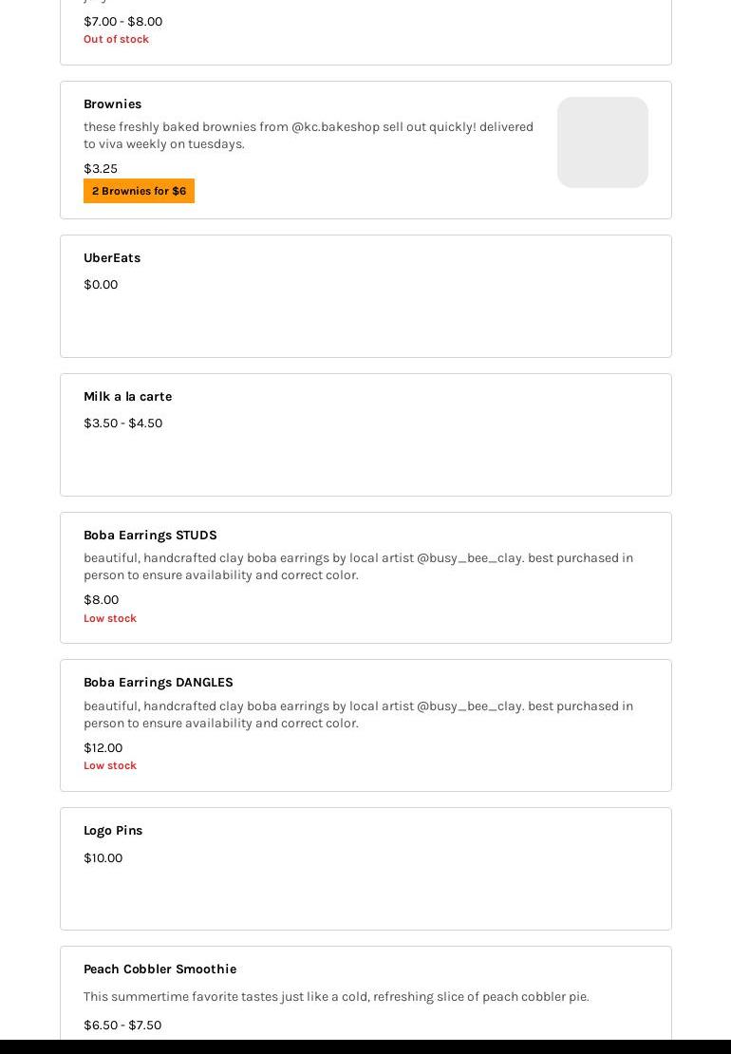Image resolution: width=731 pixels, height=1054 pixels.
Task: Open Boba Earrings DANGLES item
Action: [x=158, y=683]
